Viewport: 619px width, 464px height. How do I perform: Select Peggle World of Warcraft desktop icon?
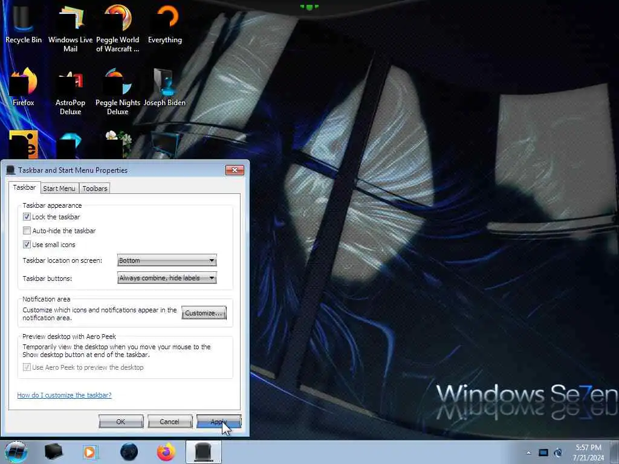coord(118,28)
